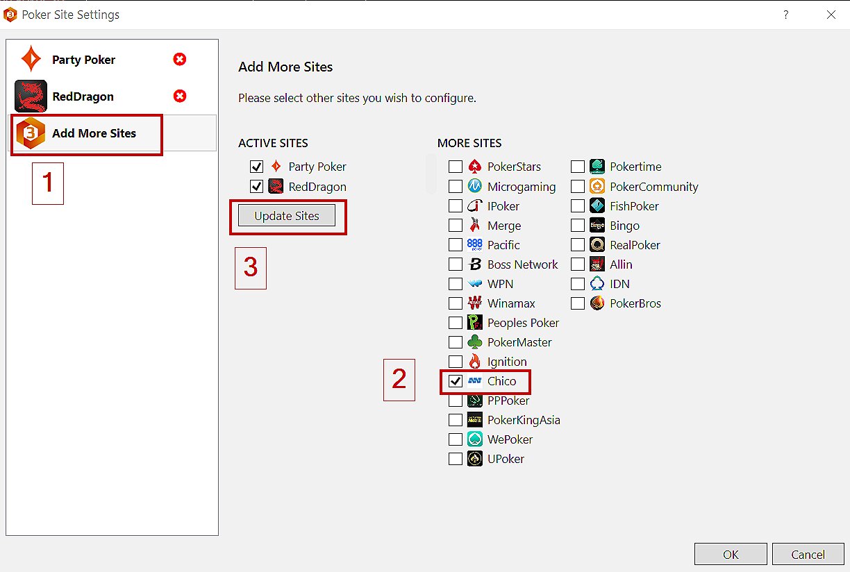The width and height of the screenshot is (850, 572).
Task: Click the UPoker icon
Action: [475, 458]
